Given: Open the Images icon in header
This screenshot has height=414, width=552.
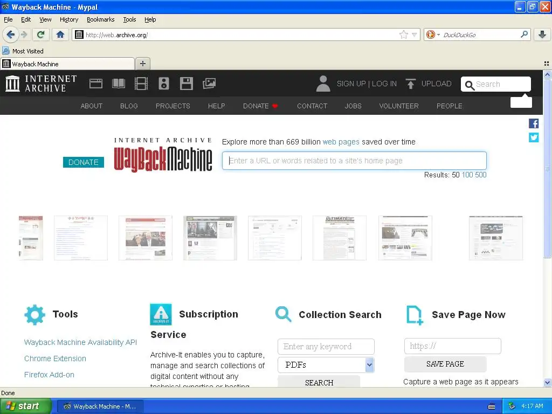Looking at the screenshot, I should [x=209, y=84].
